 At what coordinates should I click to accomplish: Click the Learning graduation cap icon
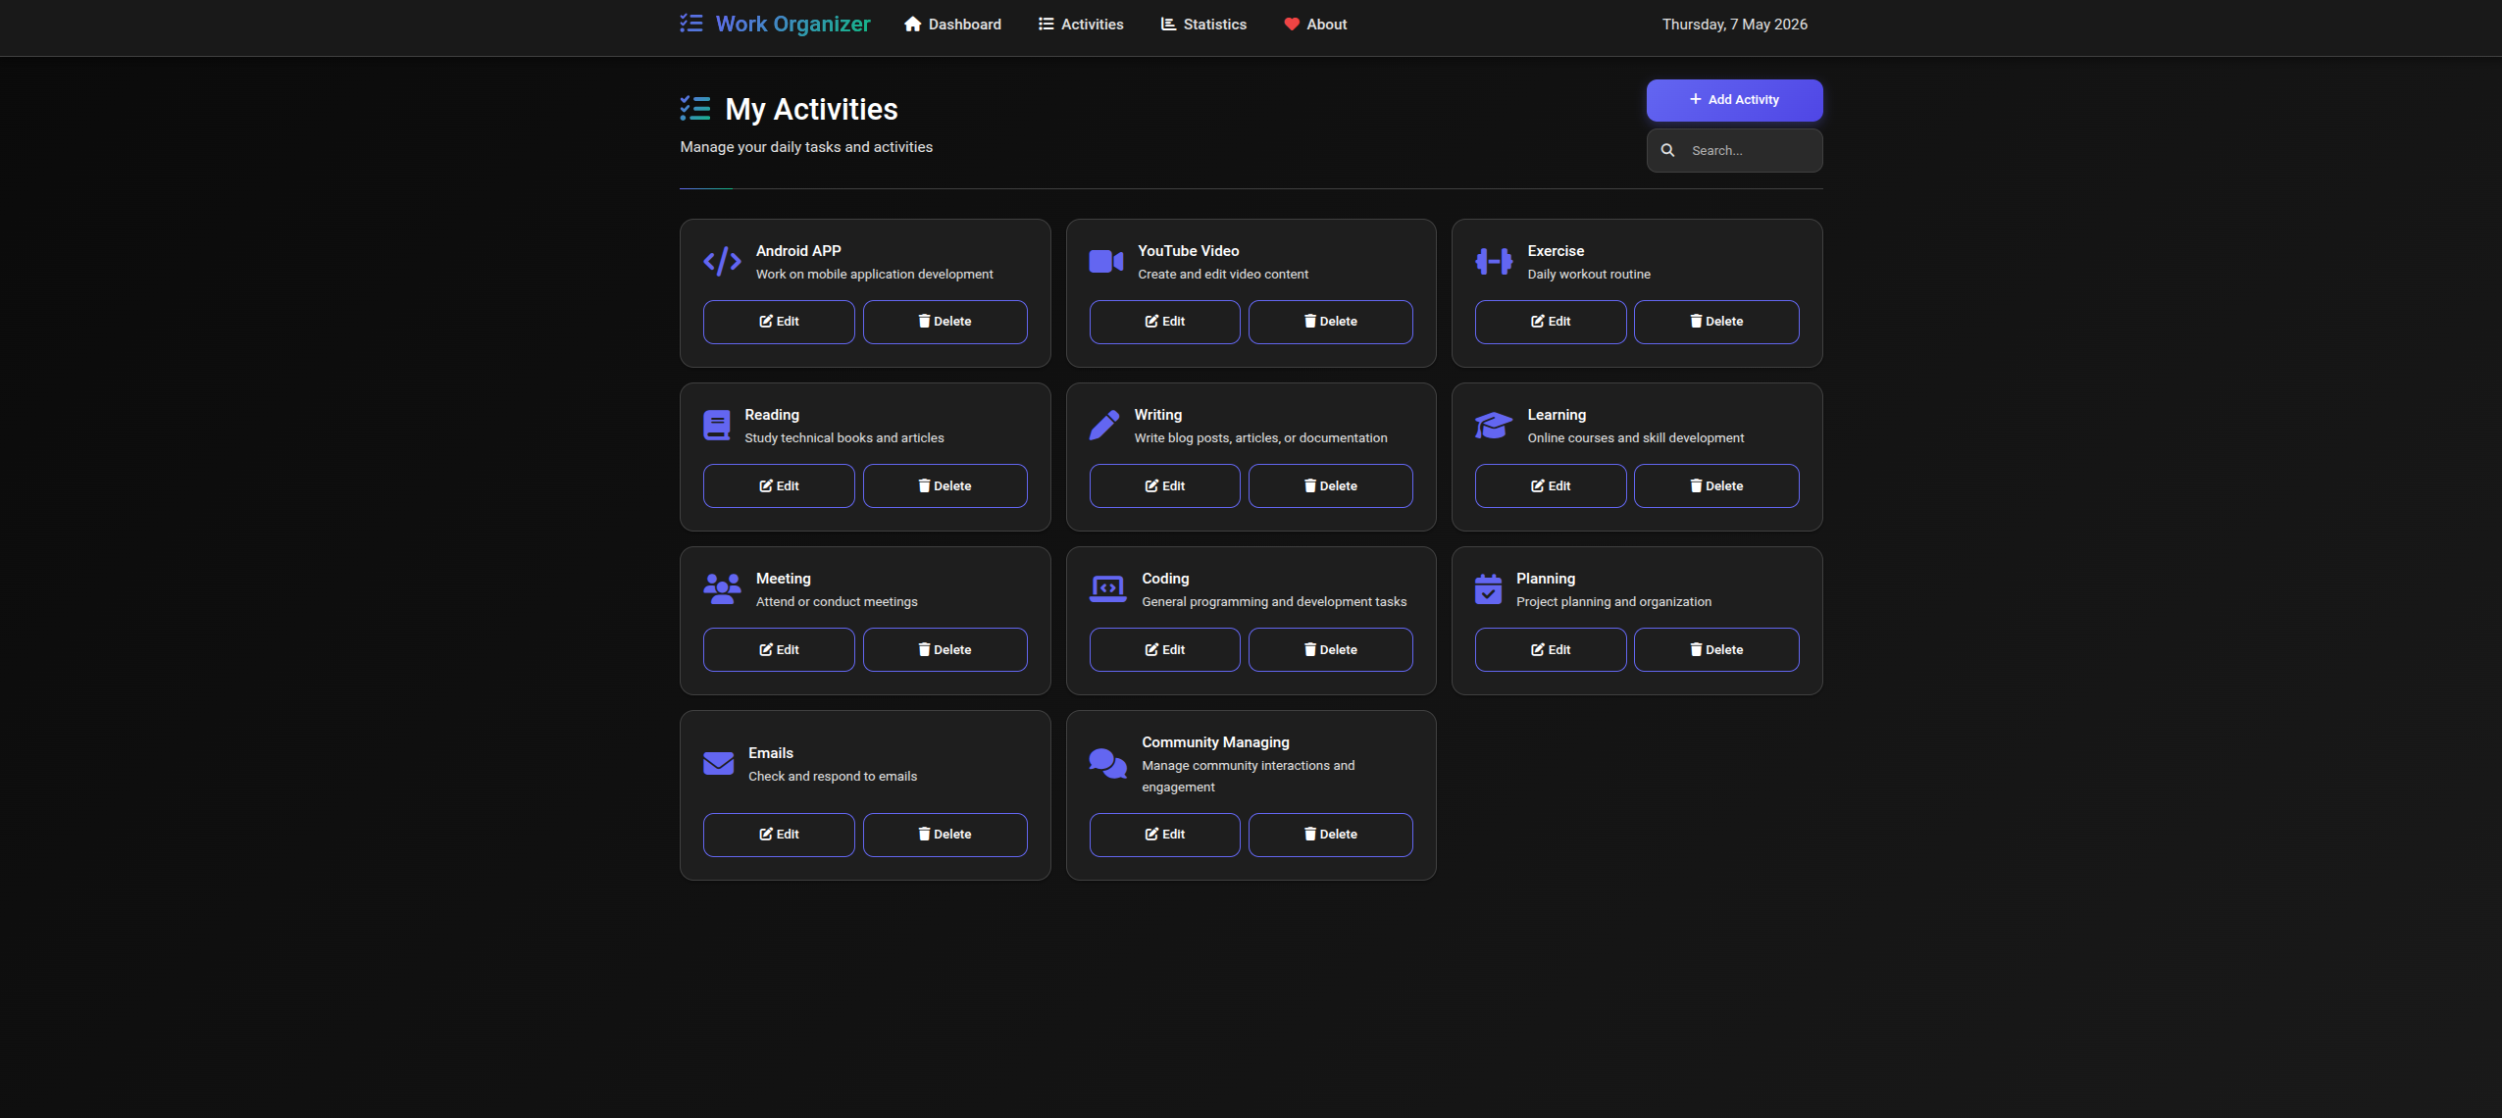pos(1494,426)
